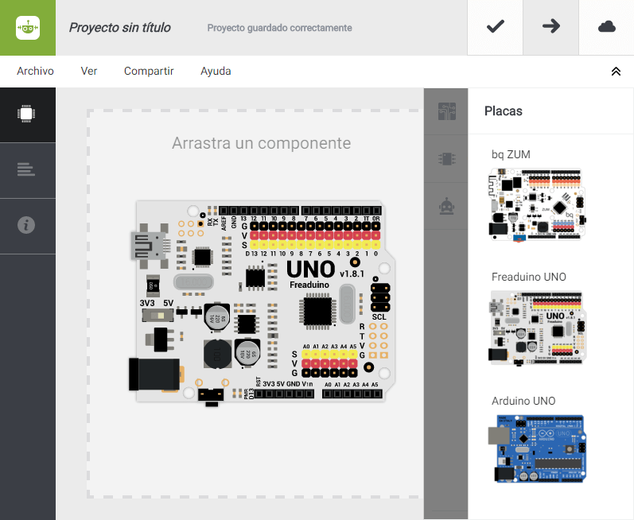This screenshot has height=520, width=634.
Task: Select the bq ZUM board thumbnail
Action: [x=537, y=205]
